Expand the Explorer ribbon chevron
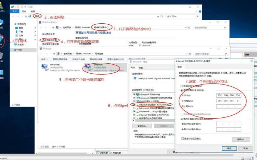 click(x=196, y=12)
